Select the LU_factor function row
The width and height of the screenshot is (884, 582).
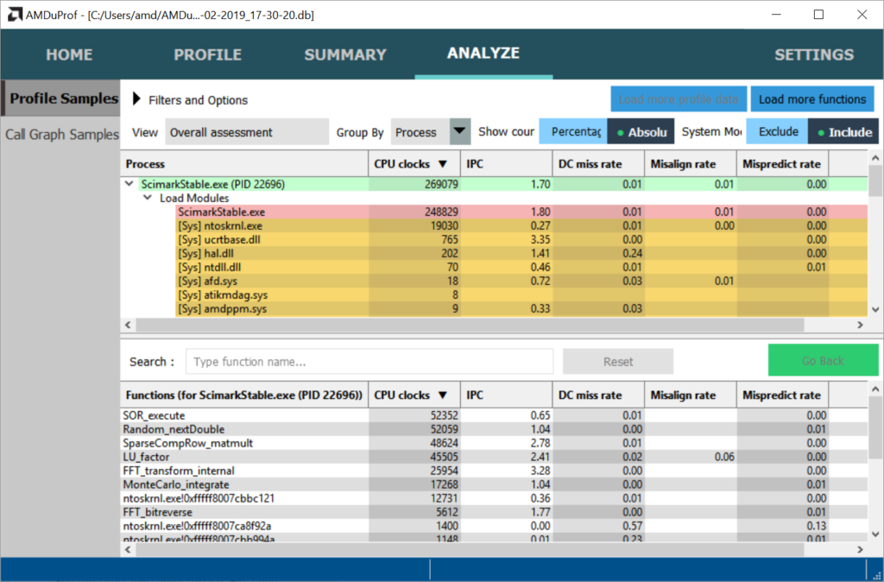click(494, 457)
